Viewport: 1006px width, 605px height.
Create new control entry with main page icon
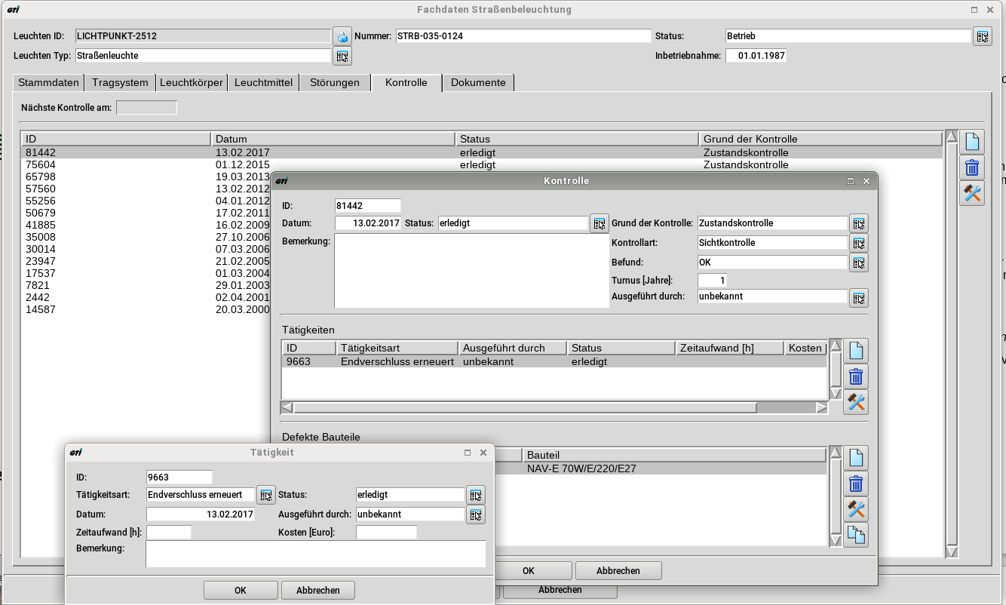pos(972,141)
